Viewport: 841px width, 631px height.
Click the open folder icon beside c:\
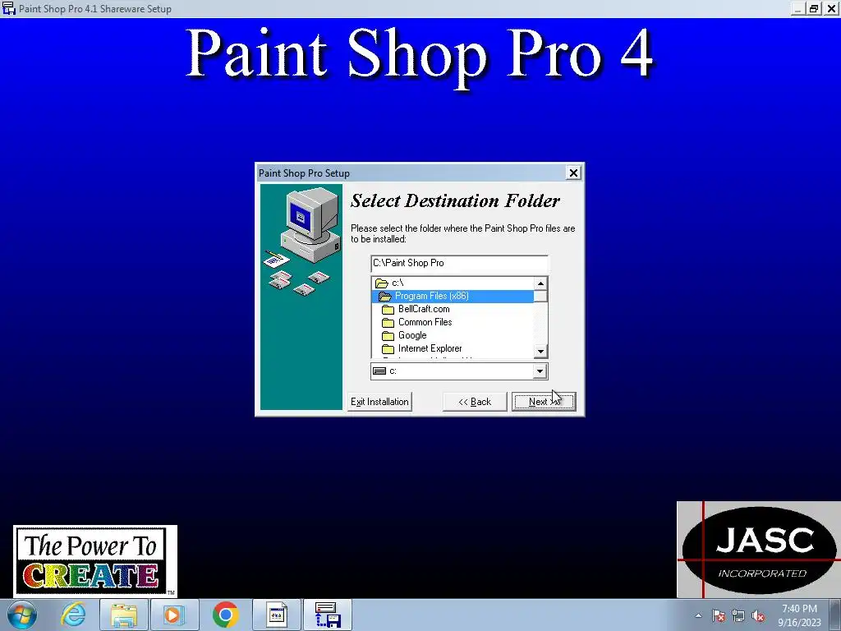pyautogui.click(x=381, y=283)
